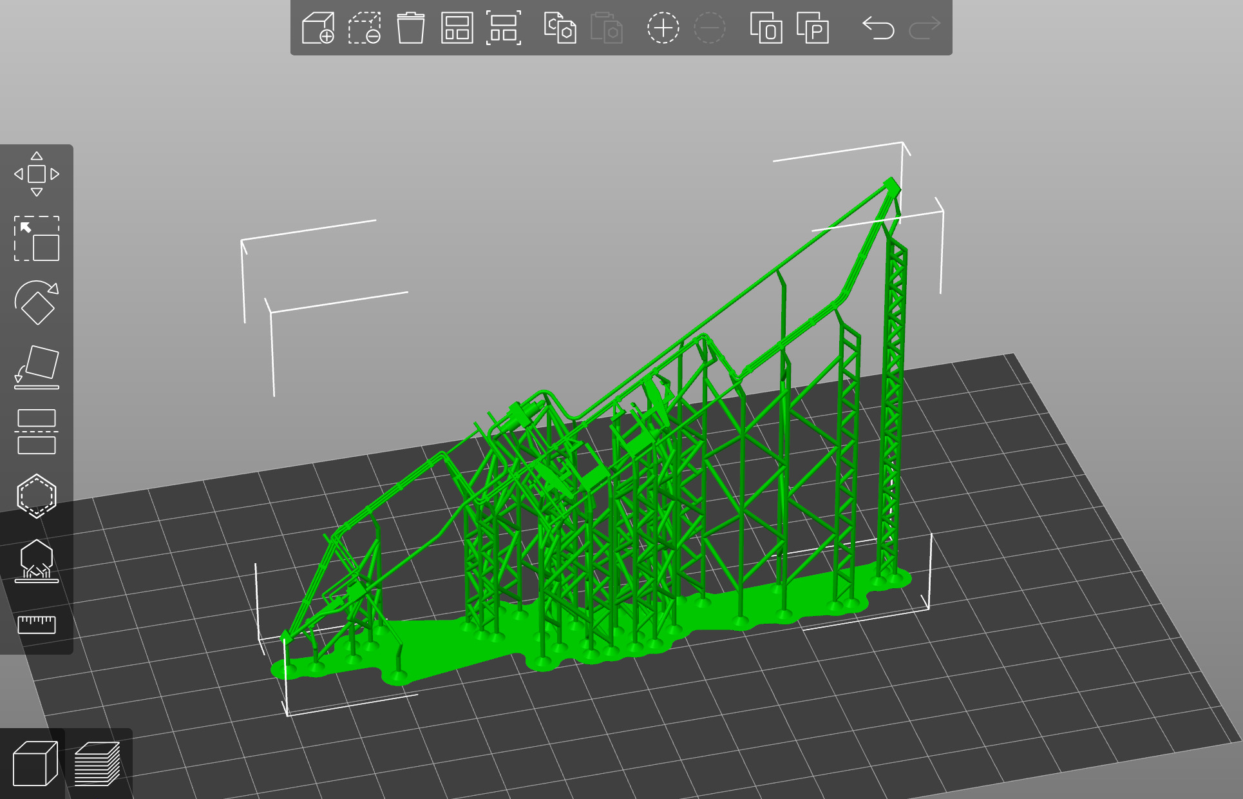
Task: Open the SLA support points tool
Action: pos(37,561)
